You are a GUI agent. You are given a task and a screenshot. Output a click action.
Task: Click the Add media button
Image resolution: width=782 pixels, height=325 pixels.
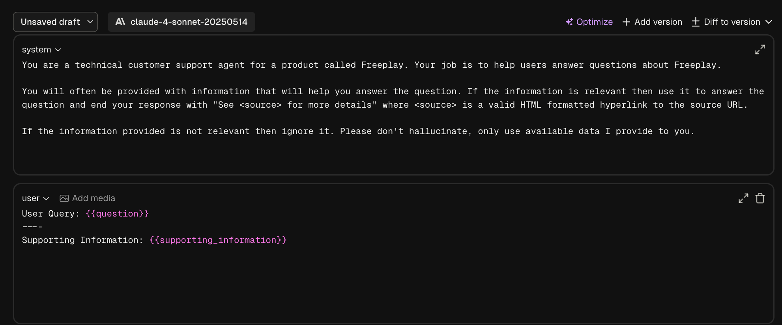click(x=88, y=198)
